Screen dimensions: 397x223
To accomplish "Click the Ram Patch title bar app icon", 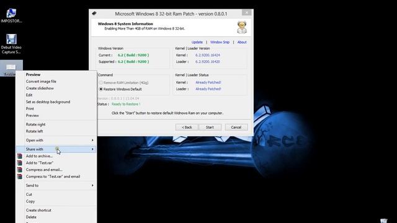I will [94, 13].
